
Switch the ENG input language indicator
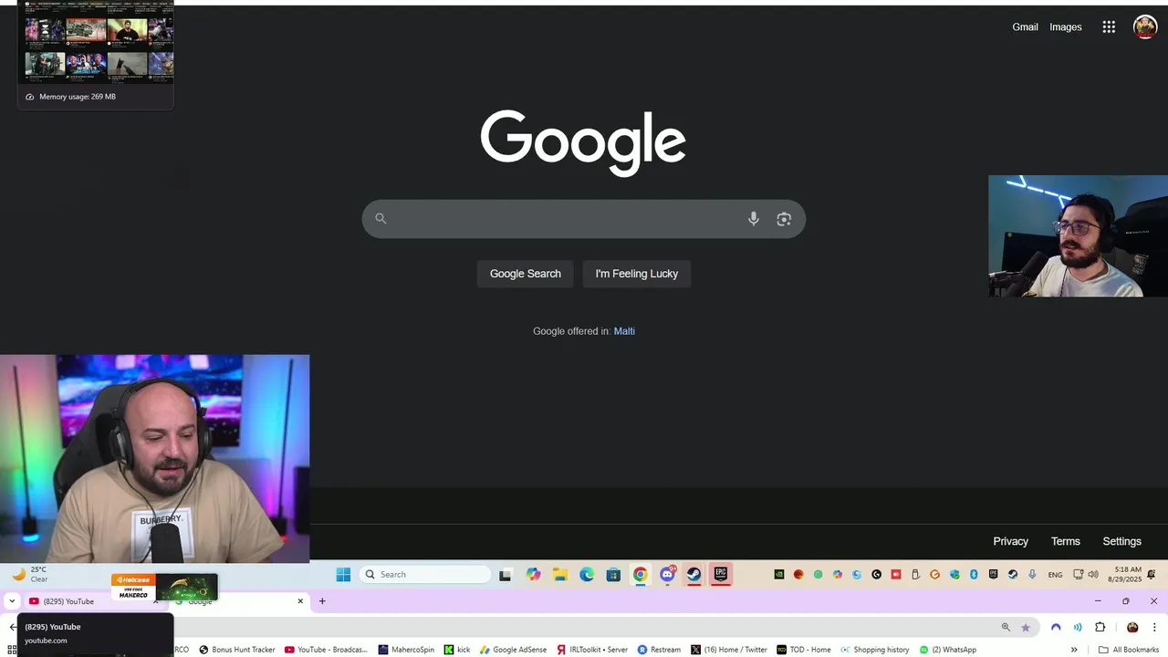1055,574
